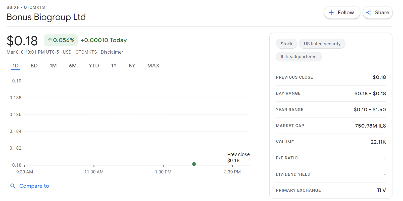This screenshot has height=201, width=403.
Task: Click the green up-arrow percent change badge
Action: coord(61,40)
